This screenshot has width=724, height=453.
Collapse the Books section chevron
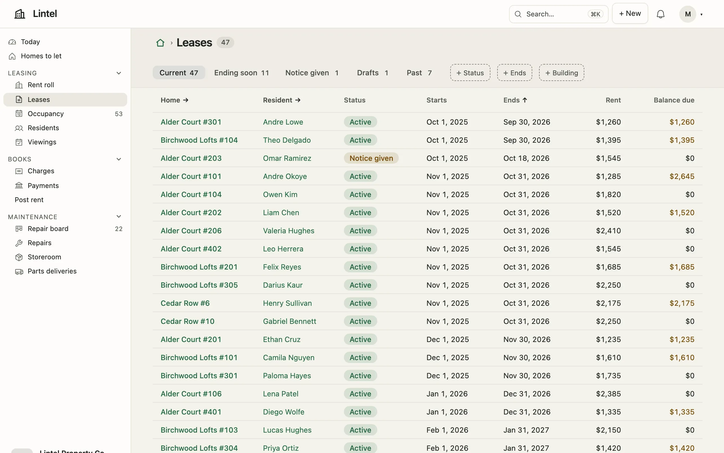tap(119, 159)
